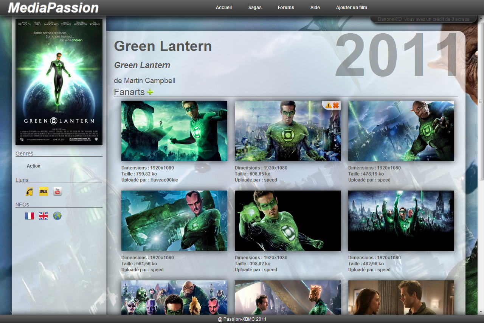Screen dimensions: 484x323
Task: Click the large 2011 year text
Action: coord(396,56)
